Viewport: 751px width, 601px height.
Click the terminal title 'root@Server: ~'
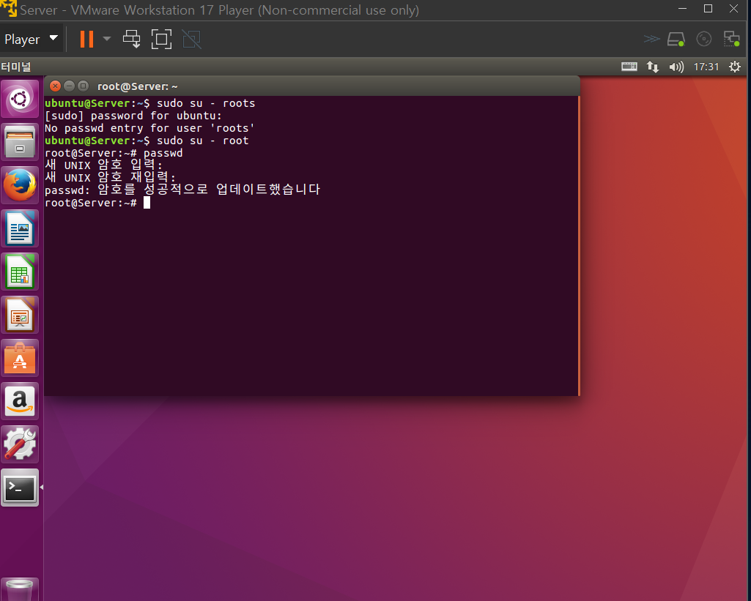click(x=138, y=86)
